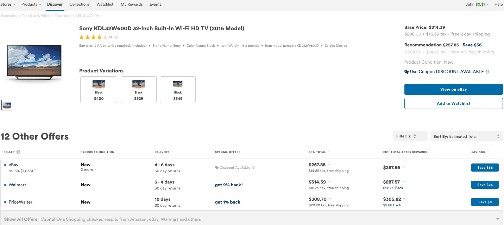Expand eBay $257.85 est. total breakdown
Screen dimensions: 504x225
point(329,165)
